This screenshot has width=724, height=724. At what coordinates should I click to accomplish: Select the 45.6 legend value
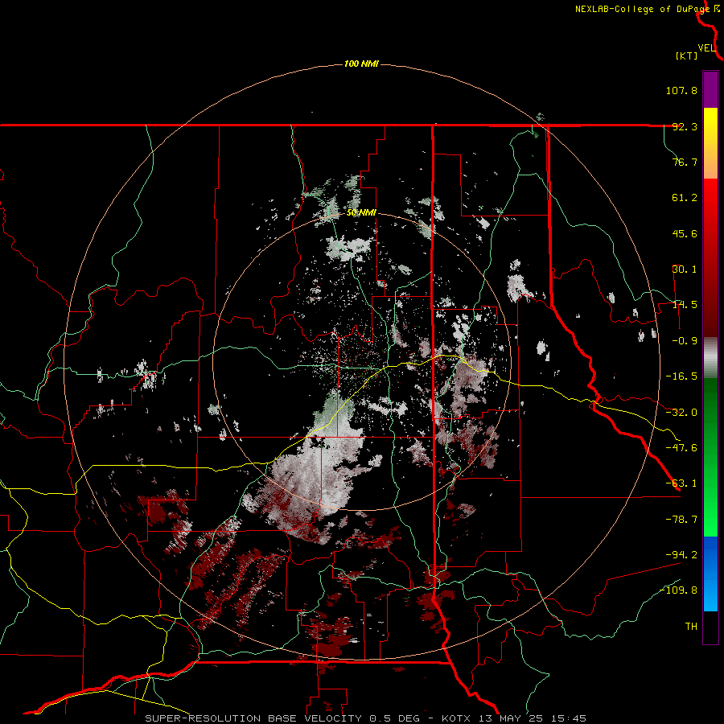(x=685, y=233)
